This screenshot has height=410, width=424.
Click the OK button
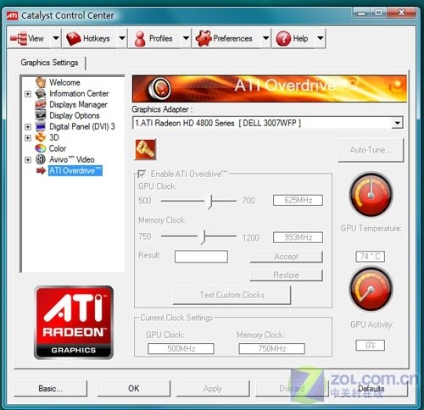(134, 389)
